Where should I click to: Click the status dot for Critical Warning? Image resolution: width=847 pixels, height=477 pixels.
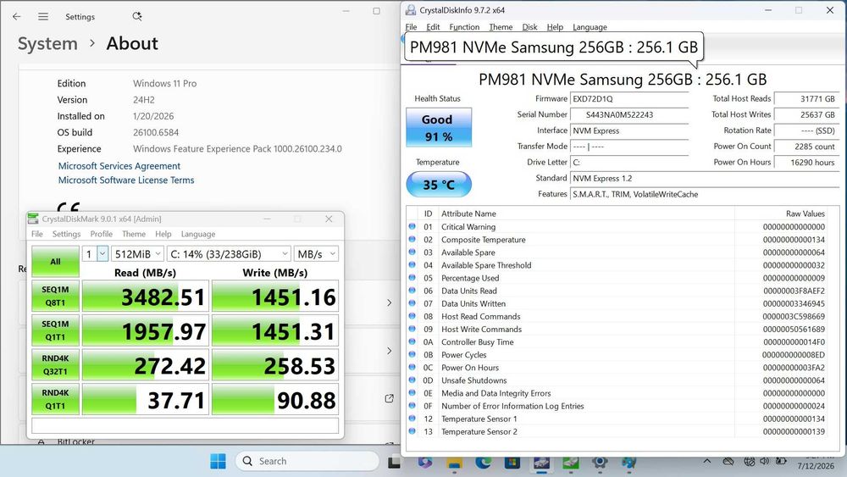pos(412,226)
